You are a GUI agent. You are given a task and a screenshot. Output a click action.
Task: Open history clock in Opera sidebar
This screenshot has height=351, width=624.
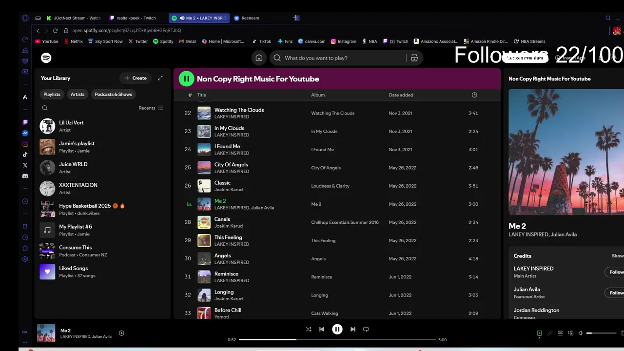pyautogui.click(x=25, y=237)
